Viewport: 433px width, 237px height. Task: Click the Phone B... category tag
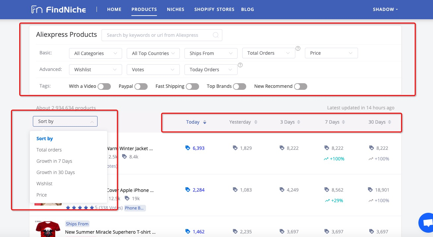135,208
